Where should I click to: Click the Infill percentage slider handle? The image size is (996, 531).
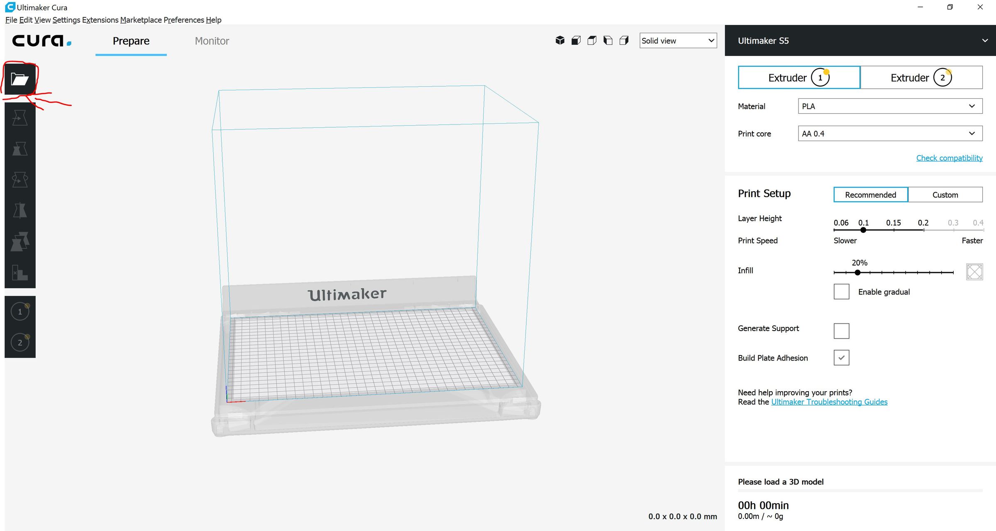point(857,273)
